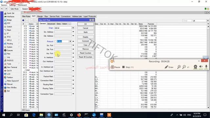Screen dimensions: 210x118
Task: Toggle the Protocol invert checkbox
Action: point(55,42)
